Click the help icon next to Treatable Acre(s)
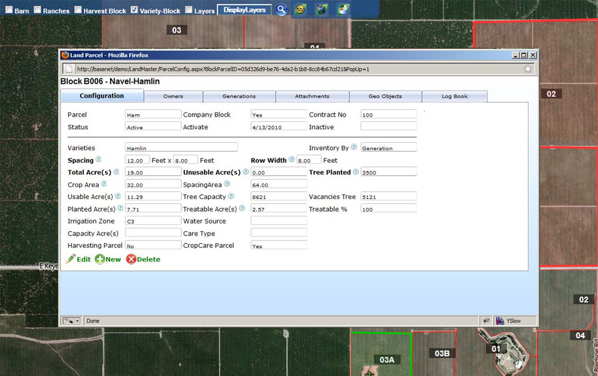The image size is (598, 376). point(242,208)
